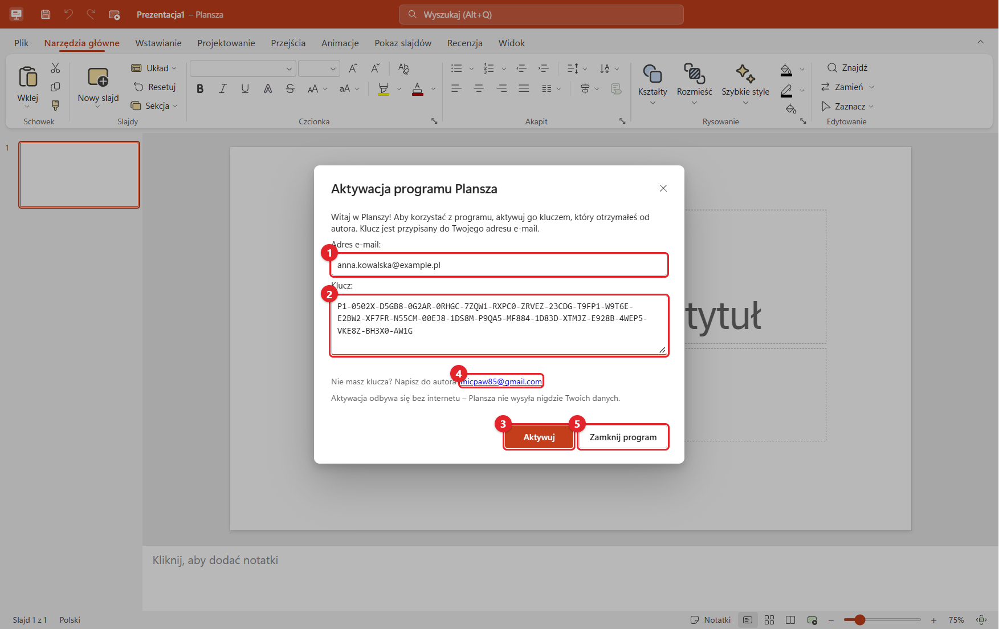Screen dimensions: 999x629
Task: Open the Rozmieść arrange menu
Action: [694, 84]
